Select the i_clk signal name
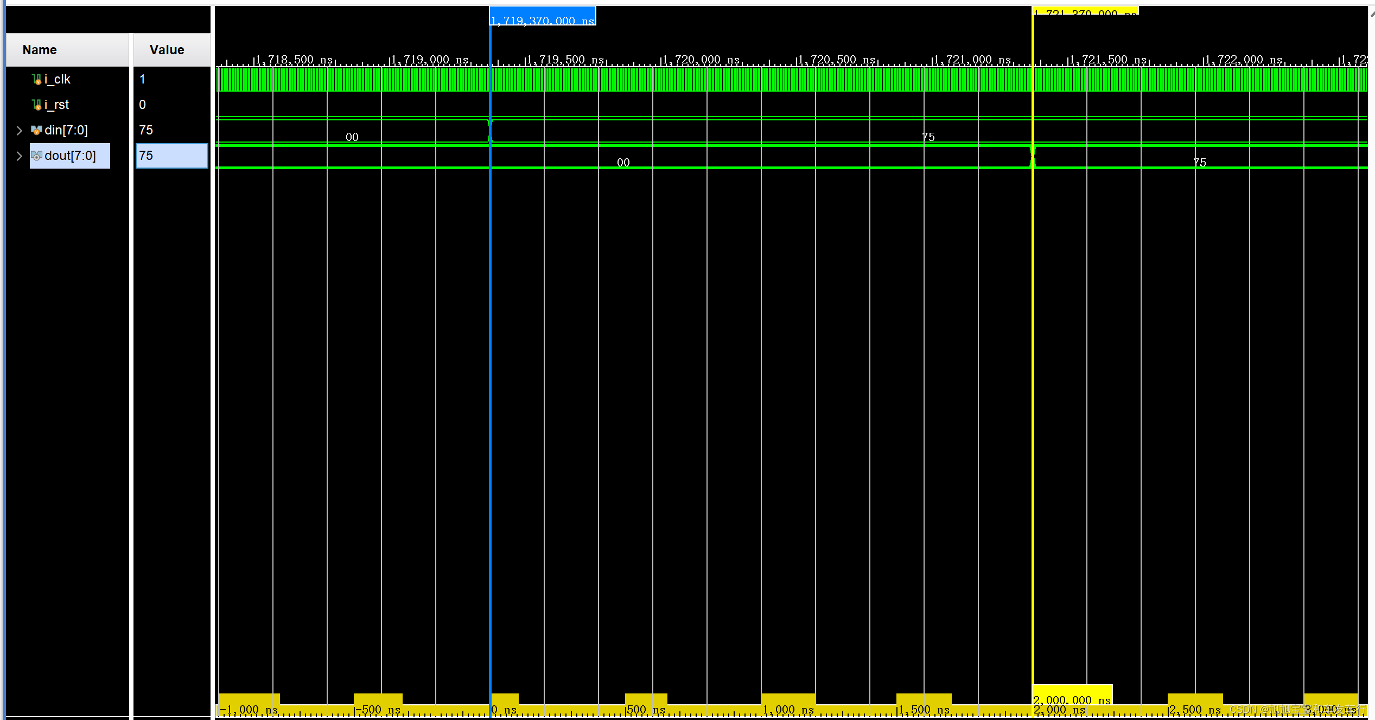This screenshot has height=720, width=1375. point(58,79)
